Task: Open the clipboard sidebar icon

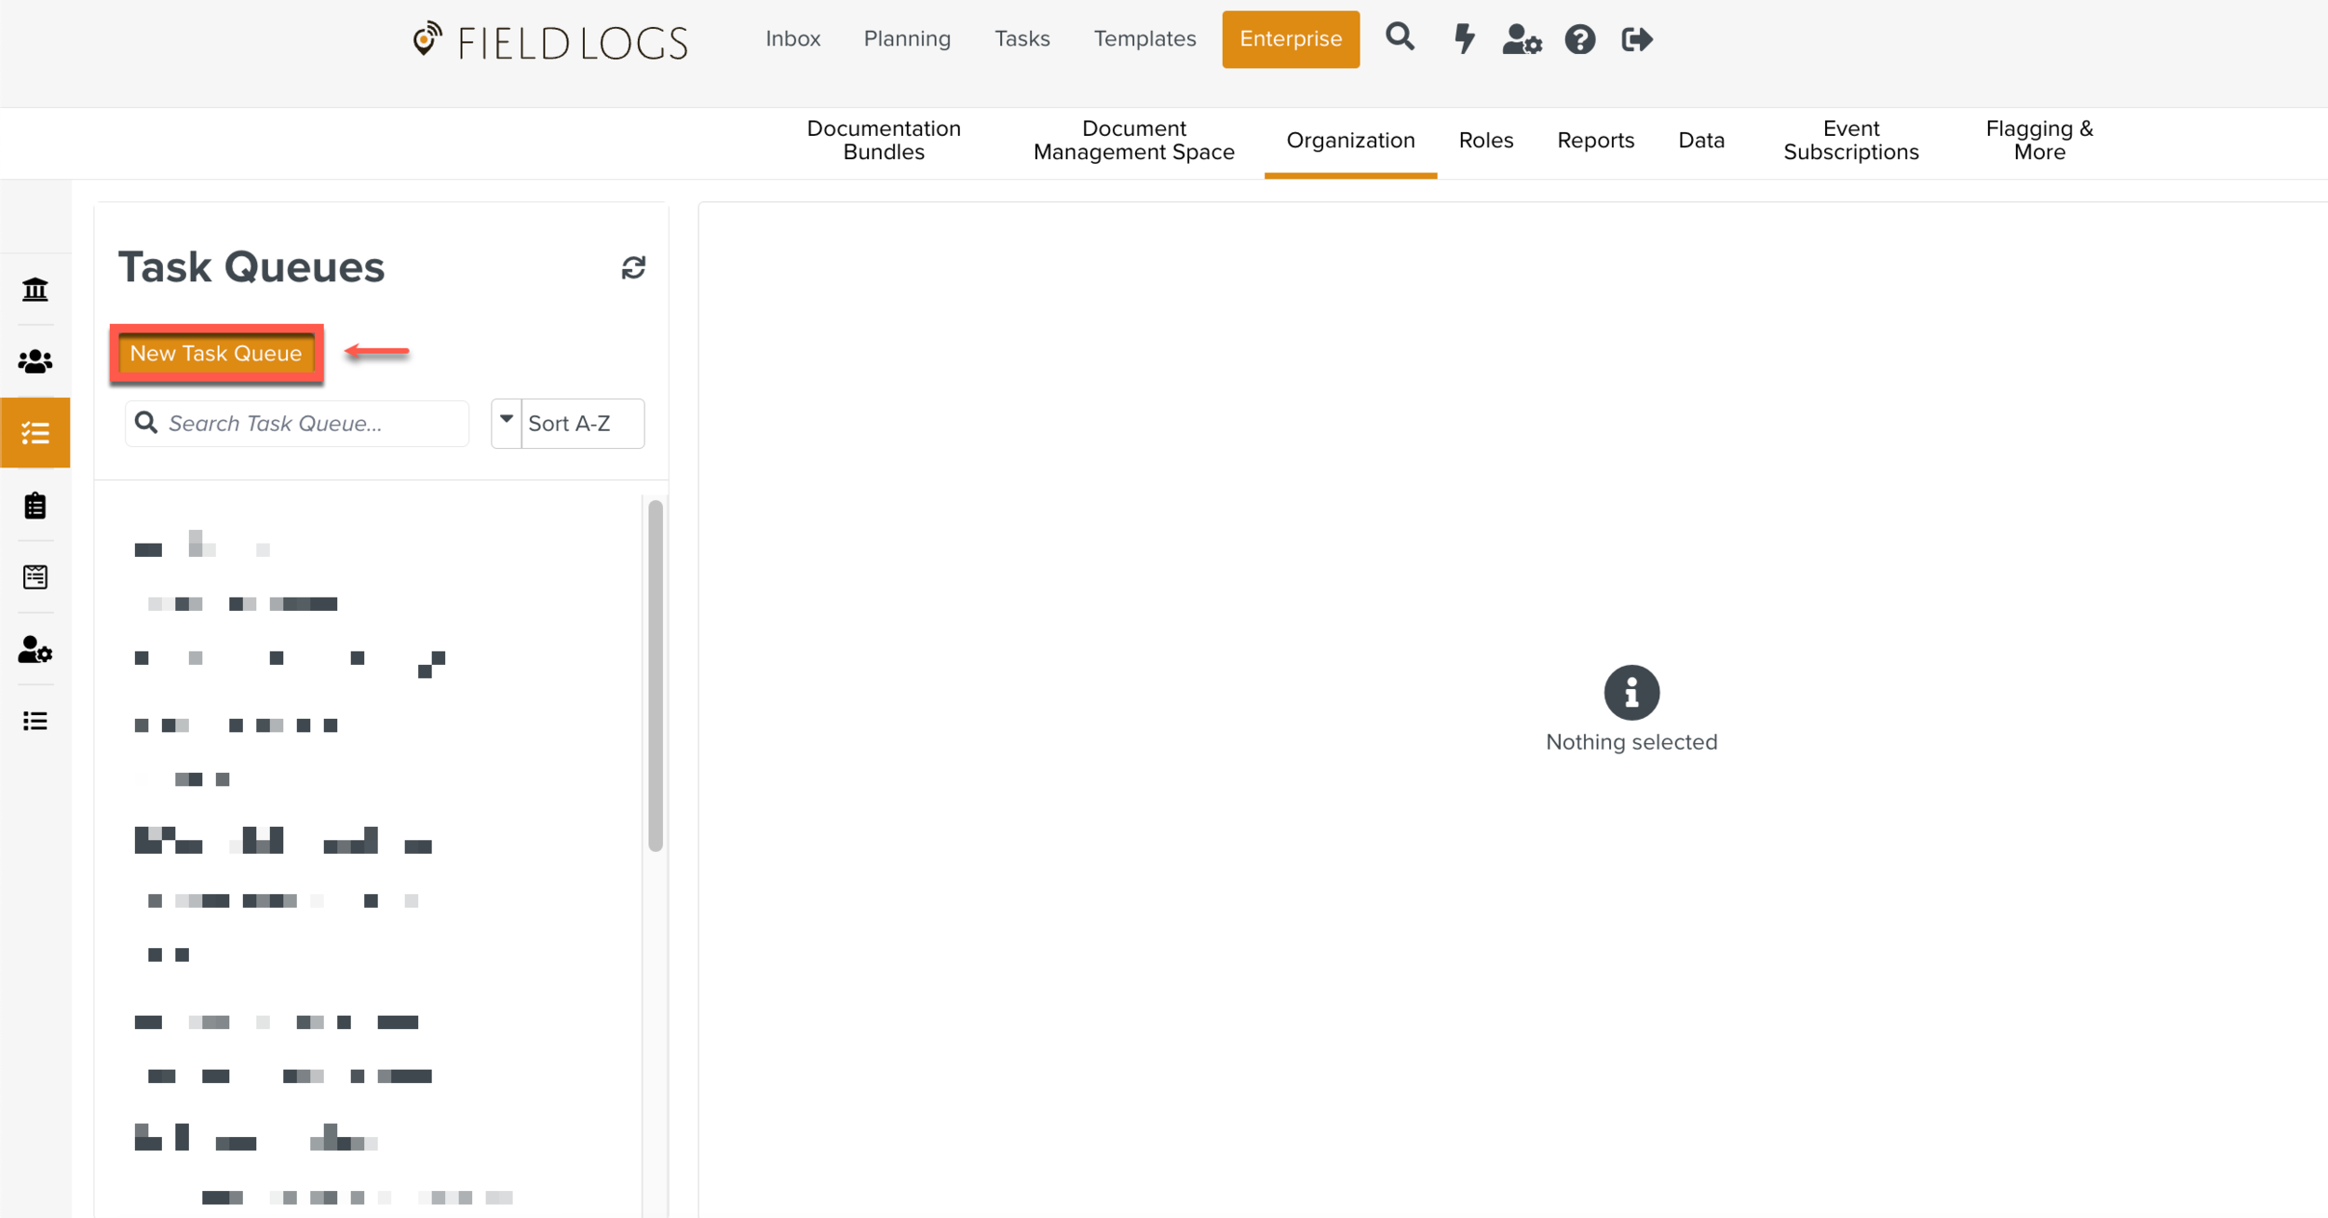Action: pos(35,506)
